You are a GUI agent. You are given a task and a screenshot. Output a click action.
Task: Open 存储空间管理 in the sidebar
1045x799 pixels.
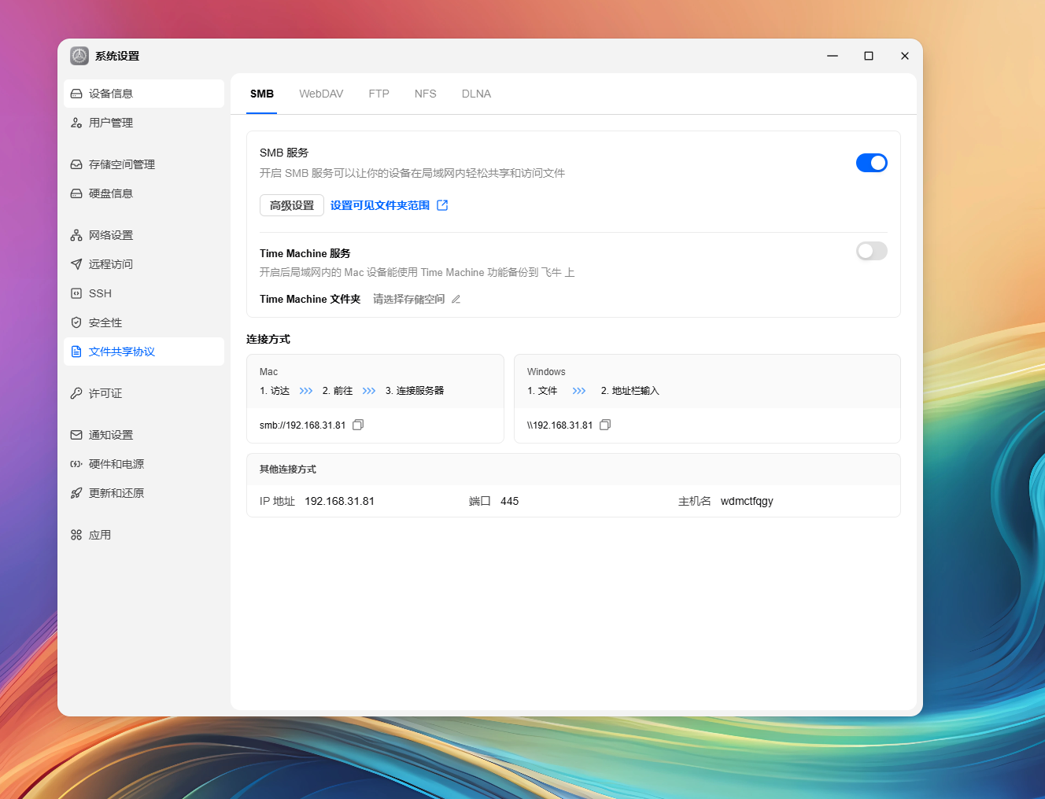(x=144, y=164)
